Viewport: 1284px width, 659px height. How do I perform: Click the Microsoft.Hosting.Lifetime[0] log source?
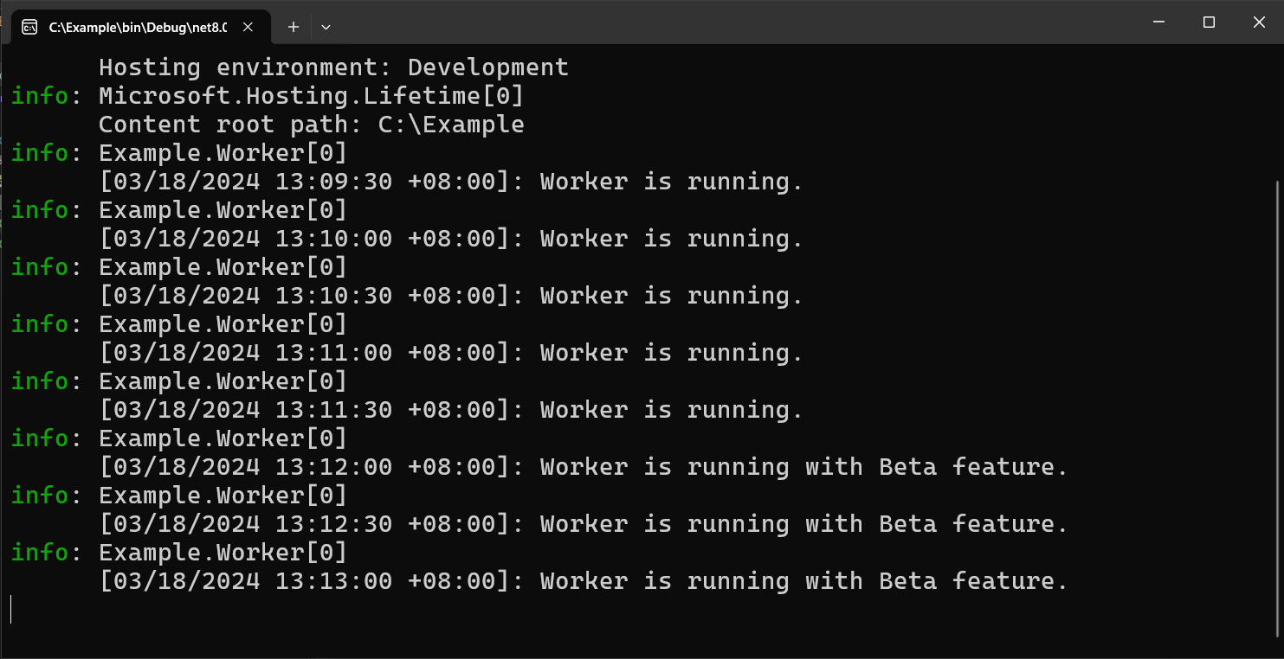pos(310,95)
